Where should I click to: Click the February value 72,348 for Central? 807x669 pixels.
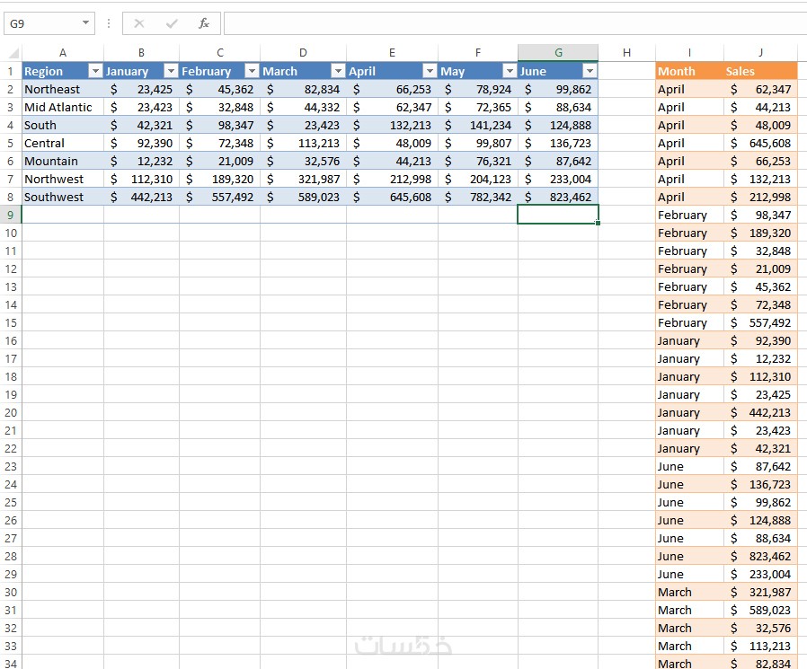[220, 143]
